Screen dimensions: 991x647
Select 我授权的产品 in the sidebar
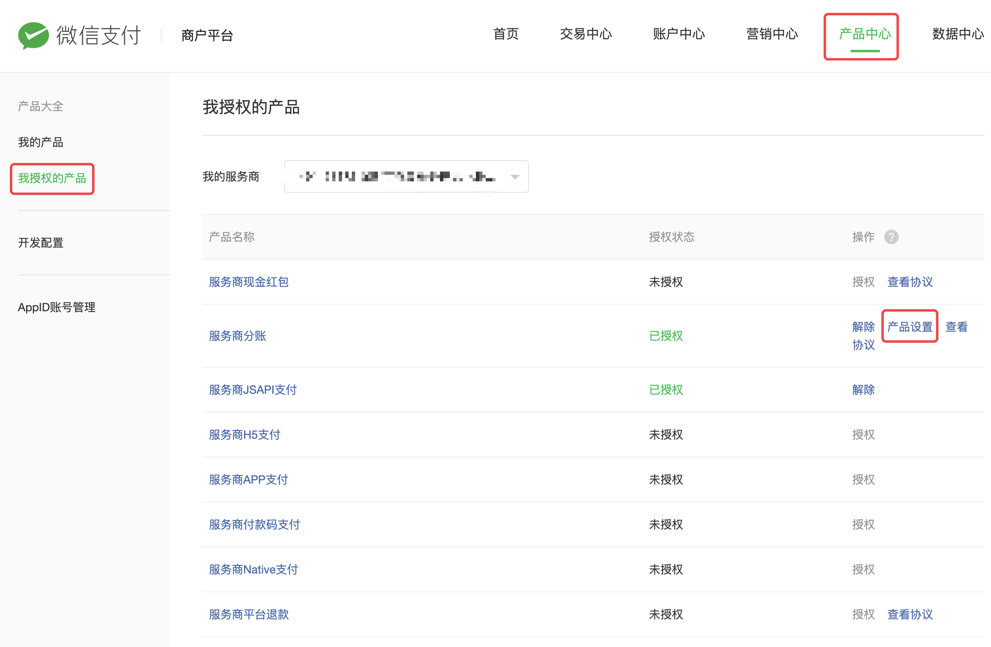point(52,178)
